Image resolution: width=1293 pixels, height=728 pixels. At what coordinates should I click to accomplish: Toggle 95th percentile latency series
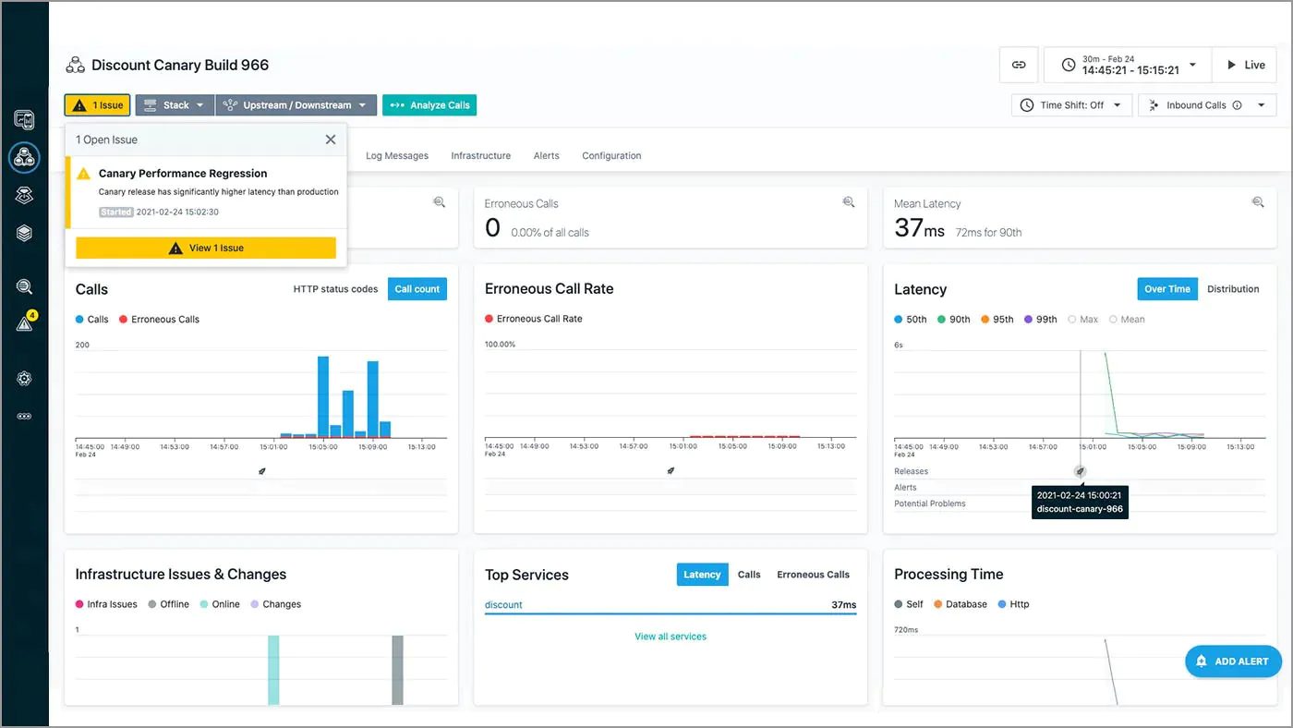click(x=997, y=320)
